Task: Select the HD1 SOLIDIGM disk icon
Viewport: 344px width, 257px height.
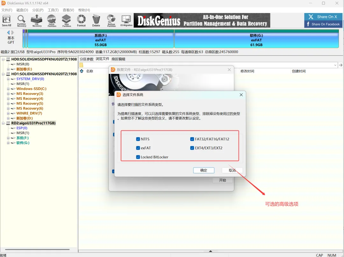Action: click(x=8, y=74)
